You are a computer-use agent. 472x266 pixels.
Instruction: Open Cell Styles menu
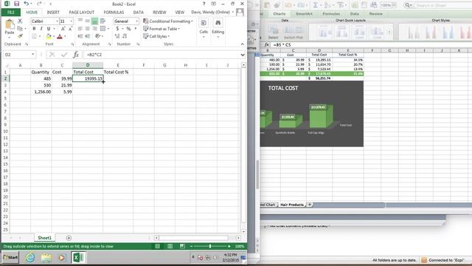[x=156, y=36]
